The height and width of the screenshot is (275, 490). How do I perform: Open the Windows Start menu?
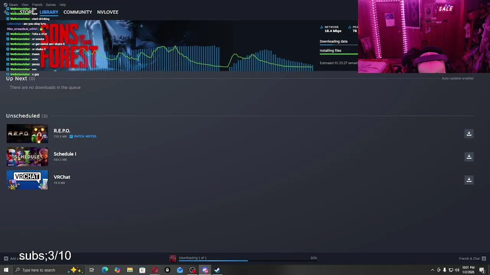tap(6, 270)
